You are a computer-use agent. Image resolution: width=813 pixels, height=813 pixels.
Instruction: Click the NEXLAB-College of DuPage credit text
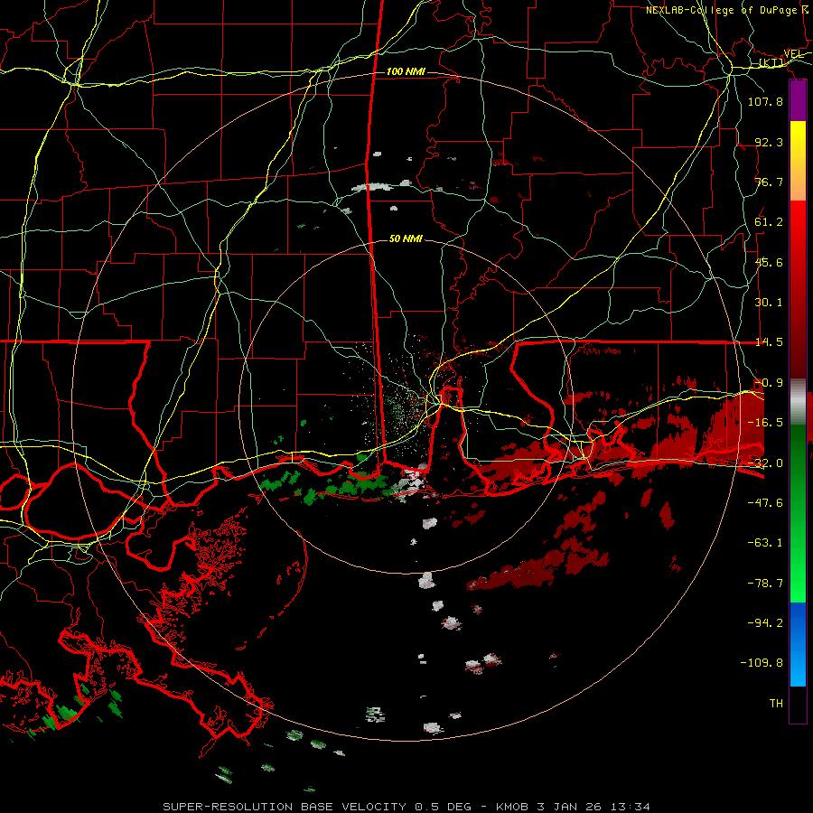[727, 10]
